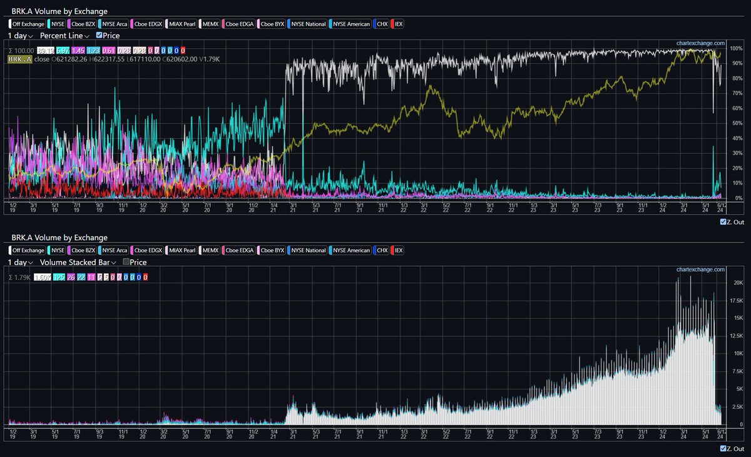Toggle NYSE Arca in Percent Line chart
Image resolution: width=751 pixels, height=457 pixels.
[x=112, y=24]
